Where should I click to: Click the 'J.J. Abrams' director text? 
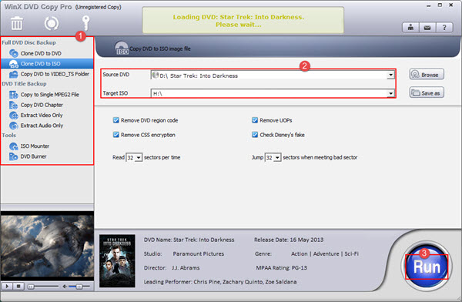pos(186,268)
